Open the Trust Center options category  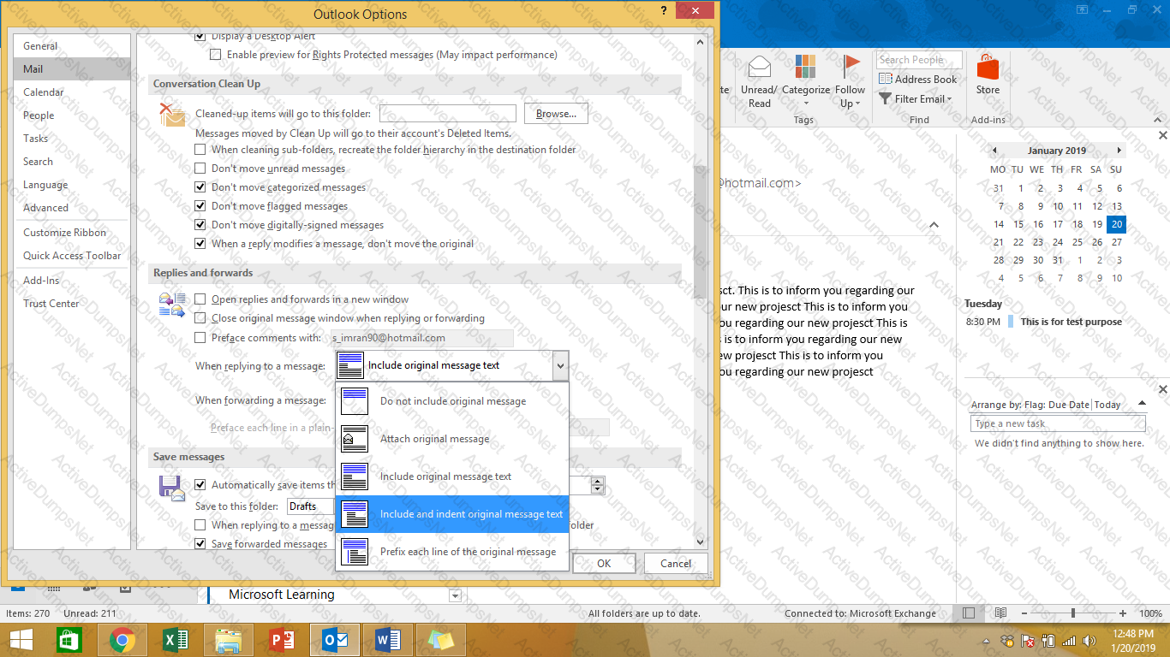click(51, 304)
